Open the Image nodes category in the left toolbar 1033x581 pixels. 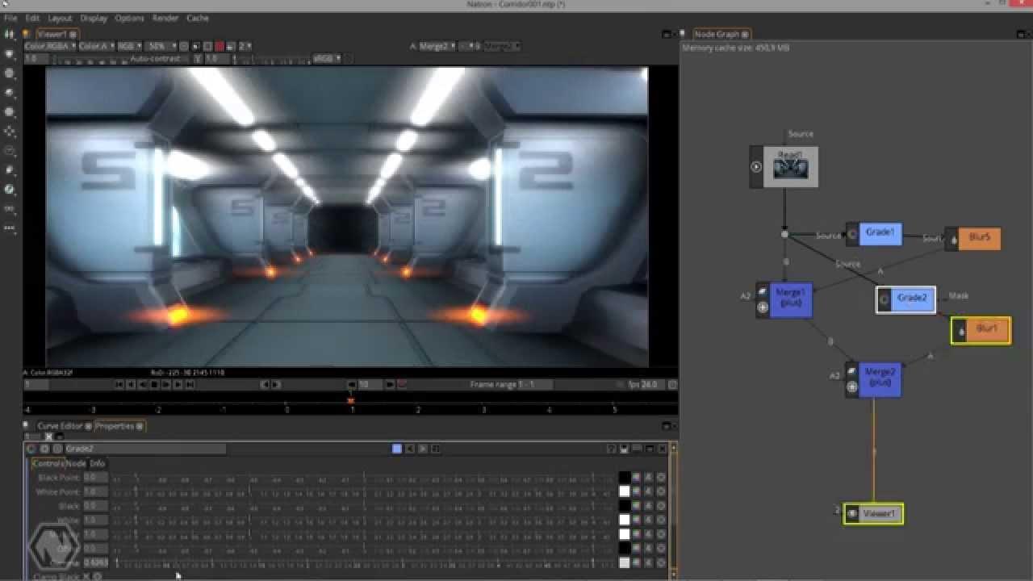10,33
